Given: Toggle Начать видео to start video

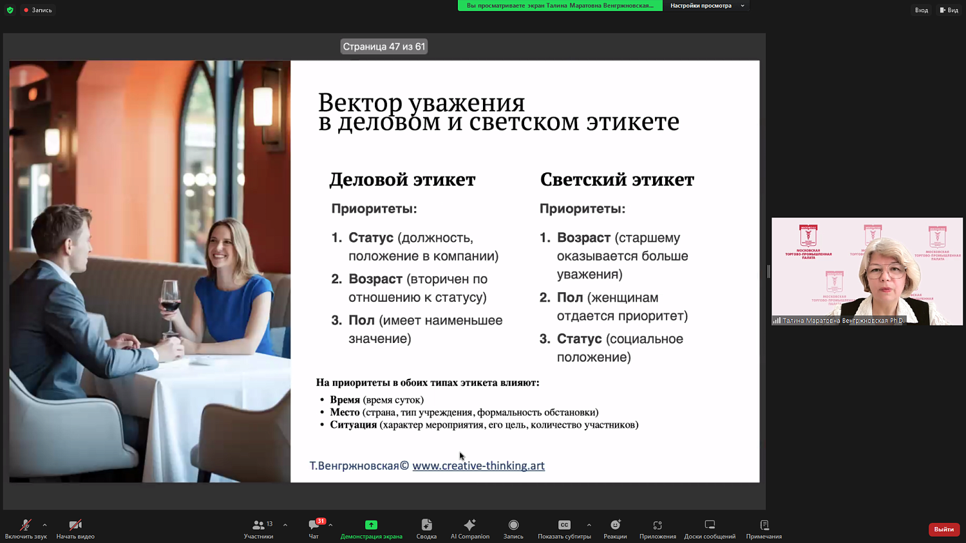Looking at the screenshot, I should [74, 528].
